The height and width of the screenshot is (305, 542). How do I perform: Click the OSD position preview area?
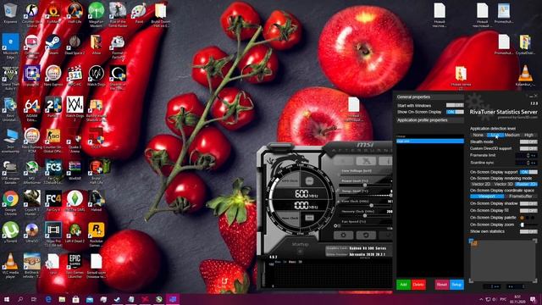point(504,260)
